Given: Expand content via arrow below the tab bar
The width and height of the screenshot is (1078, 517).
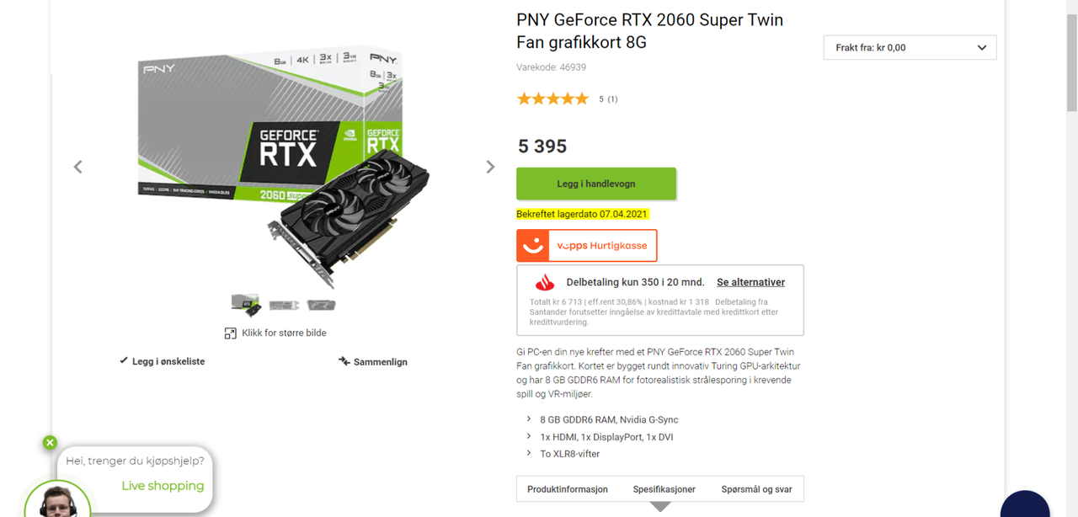Looking at the screenshot, I should point(660,506).
